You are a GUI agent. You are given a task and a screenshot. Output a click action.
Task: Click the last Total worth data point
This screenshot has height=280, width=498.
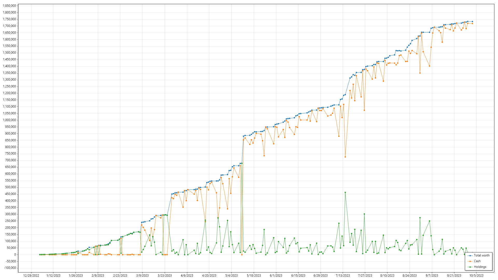(472, 22)
